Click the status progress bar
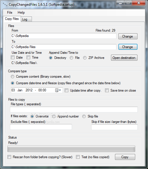The height and width of the screenshot is (169, 148). (x=71, y=149)
